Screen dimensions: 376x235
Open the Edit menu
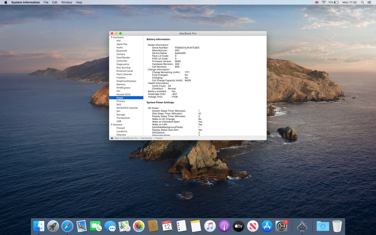click(x=55, y=2)
